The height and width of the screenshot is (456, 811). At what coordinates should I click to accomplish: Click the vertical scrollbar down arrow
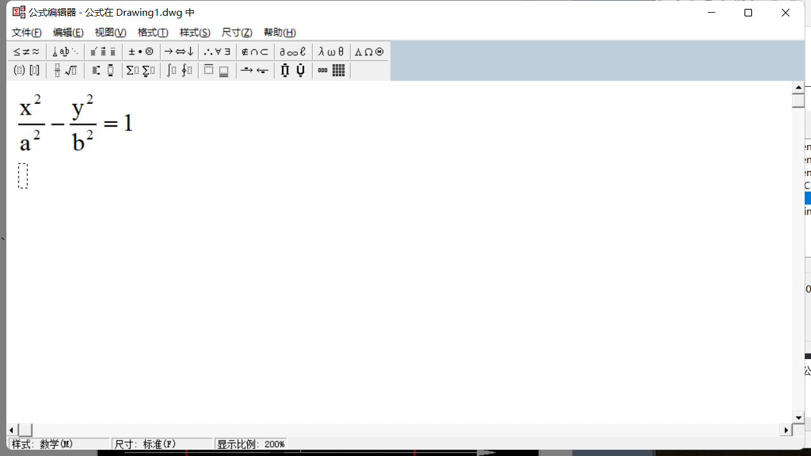[798, 418]
